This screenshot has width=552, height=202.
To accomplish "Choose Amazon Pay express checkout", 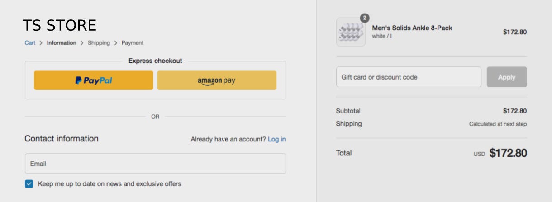I will [217, 80].
